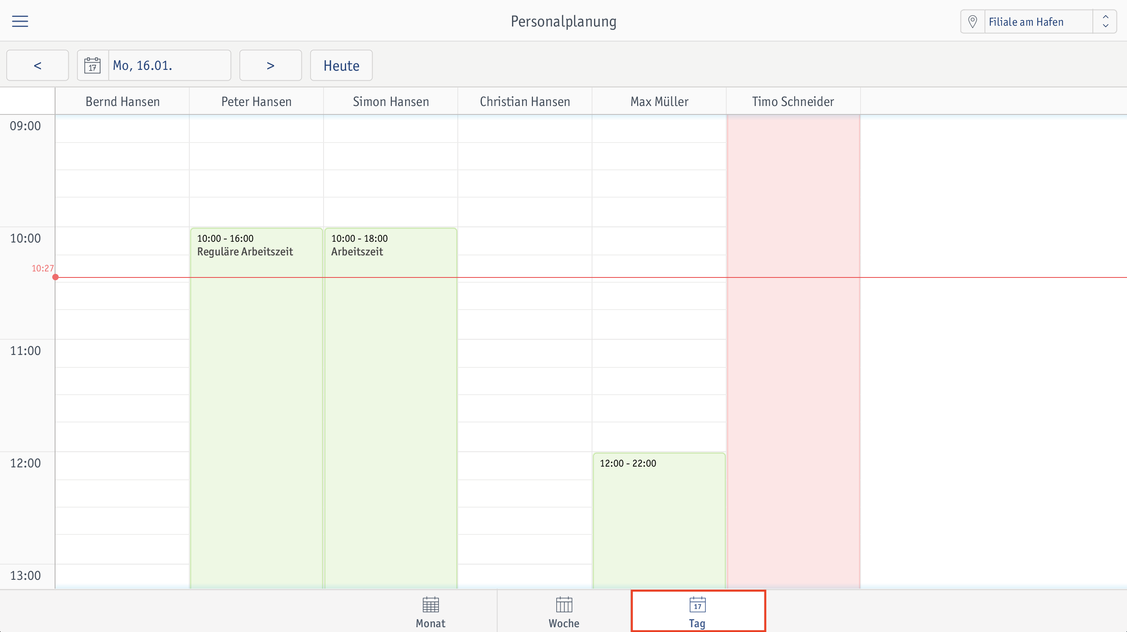The width and height of the screenshot is (1127, 632).
Task: Select Simon Hansen column header
Action: (391, 102)
